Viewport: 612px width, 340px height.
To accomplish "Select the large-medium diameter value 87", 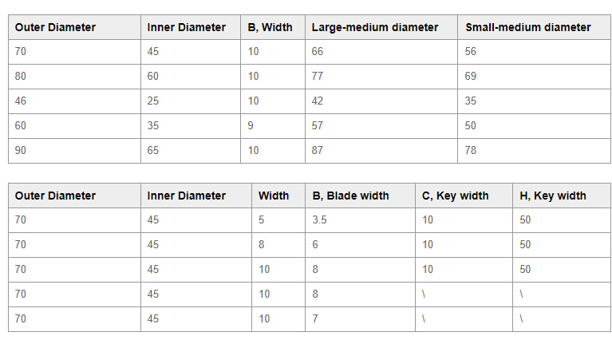I will (x=318, y=150).
